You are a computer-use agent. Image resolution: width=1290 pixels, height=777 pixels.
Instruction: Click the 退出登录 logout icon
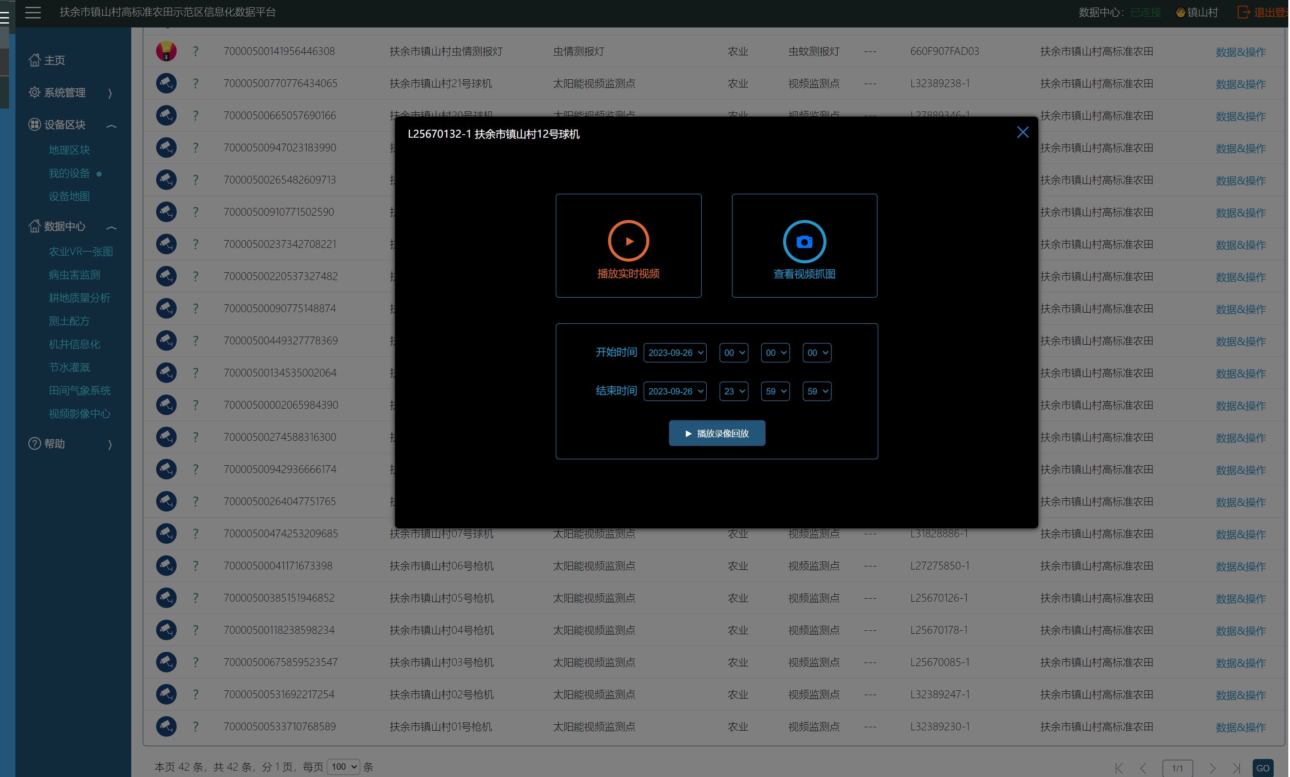click(x=1244, y=12)
